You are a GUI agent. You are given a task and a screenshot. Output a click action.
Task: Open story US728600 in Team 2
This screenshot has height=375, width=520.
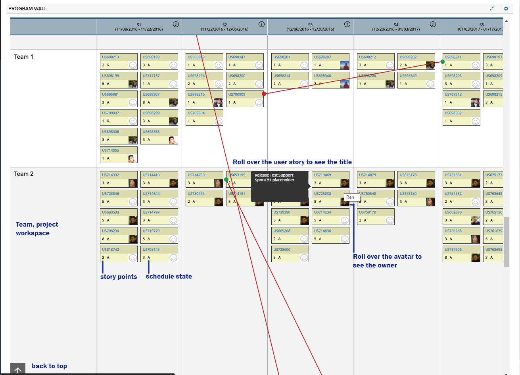(x=282, y=250)
